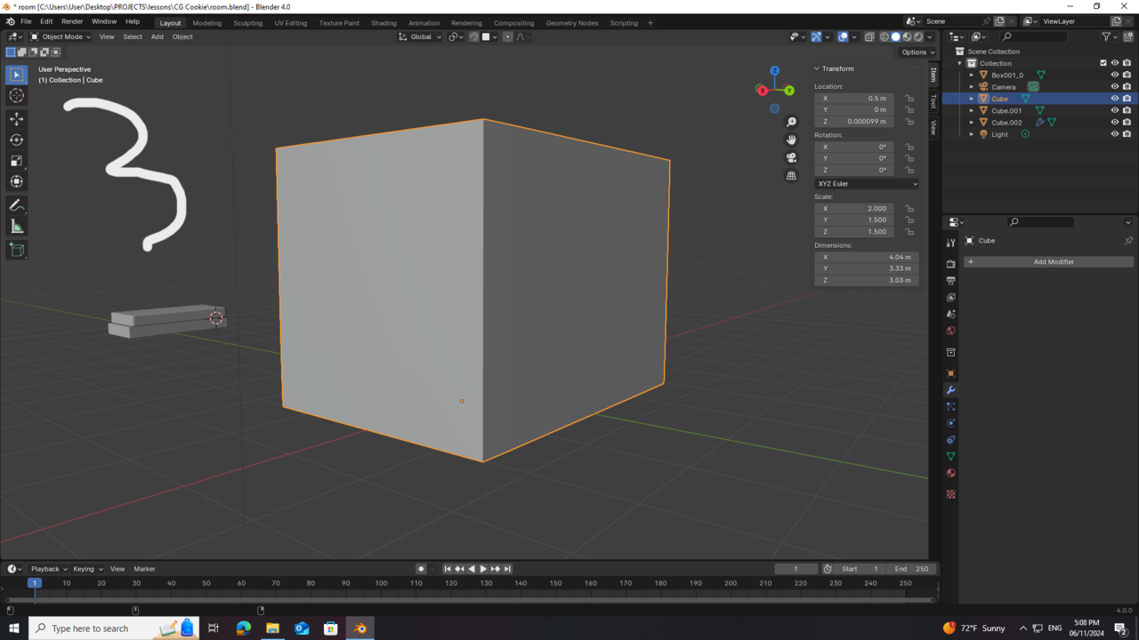Image resolution: width=1139 pixels, height=640 pixels.
Task: Open the Modifier properties wrench tab
Action: pos(950,390)
